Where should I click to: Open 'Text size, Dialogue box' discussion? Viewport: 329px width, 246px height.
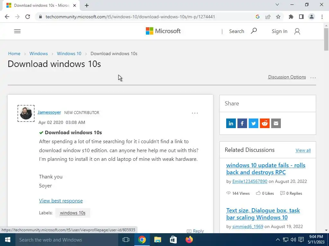[x=263, y=214]
